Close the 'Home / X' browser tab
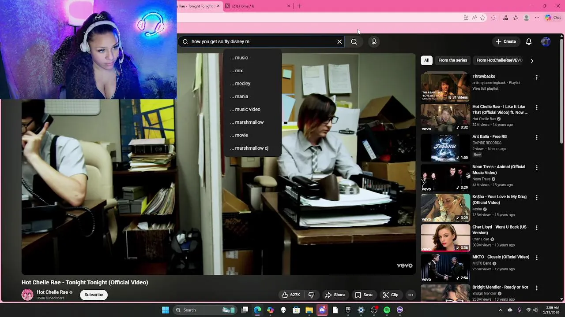 (x=289, y=6)
